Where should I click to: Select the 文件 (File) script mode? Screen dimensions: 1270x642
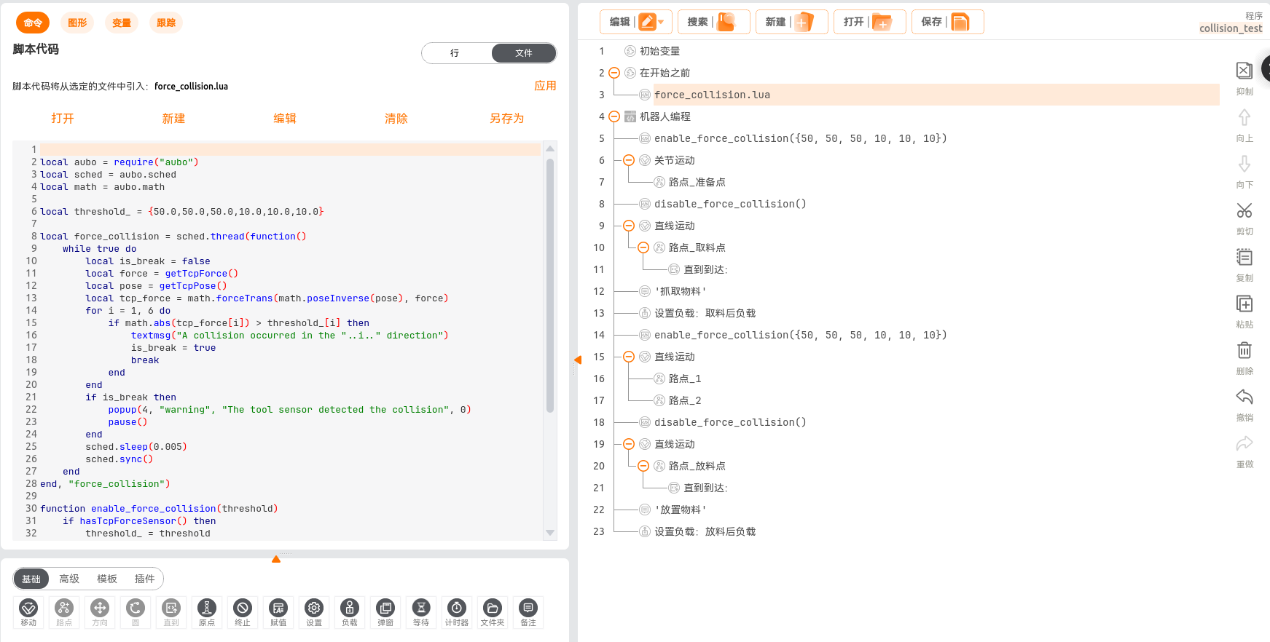[523, 53]
